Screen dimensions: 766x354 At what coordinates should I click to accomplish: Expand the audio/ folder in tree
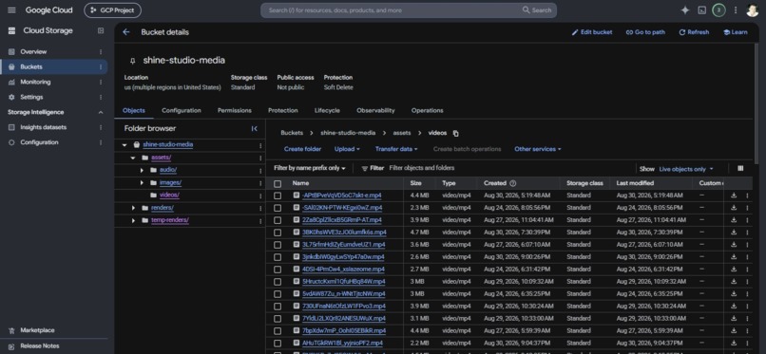pyautogui.click(x=142, y=170)
